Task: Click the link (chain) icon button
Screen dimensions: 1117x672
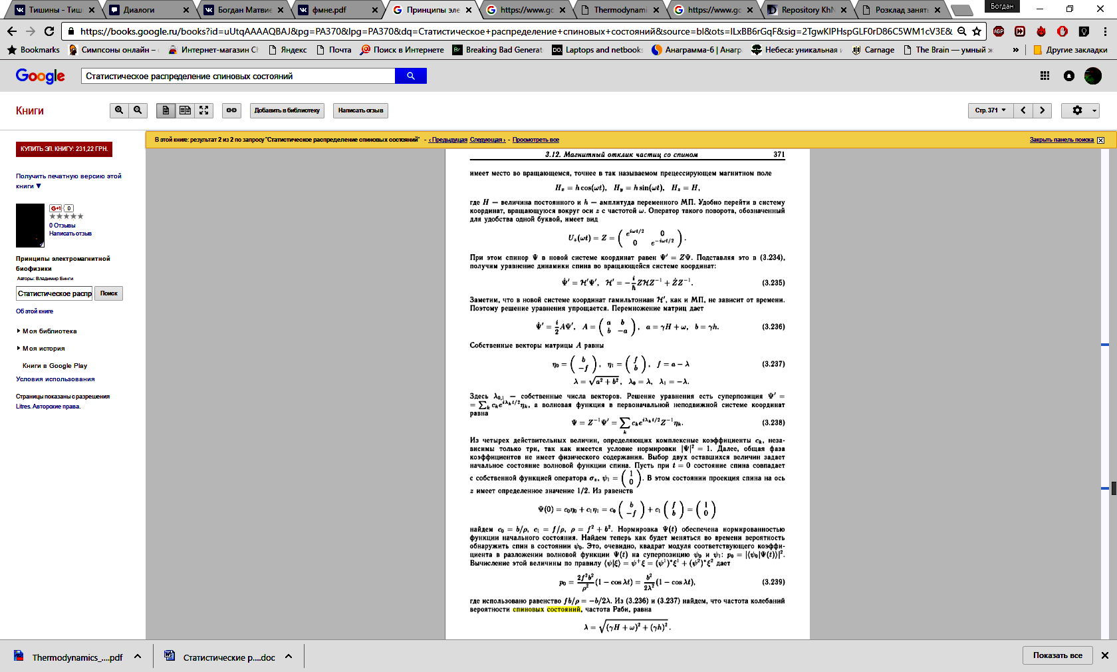Action: 231,110
